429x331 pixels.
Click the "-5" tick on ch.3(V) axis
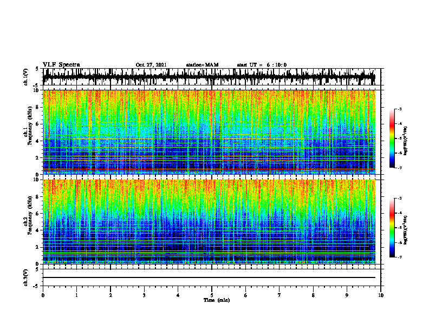pos(36,286)
